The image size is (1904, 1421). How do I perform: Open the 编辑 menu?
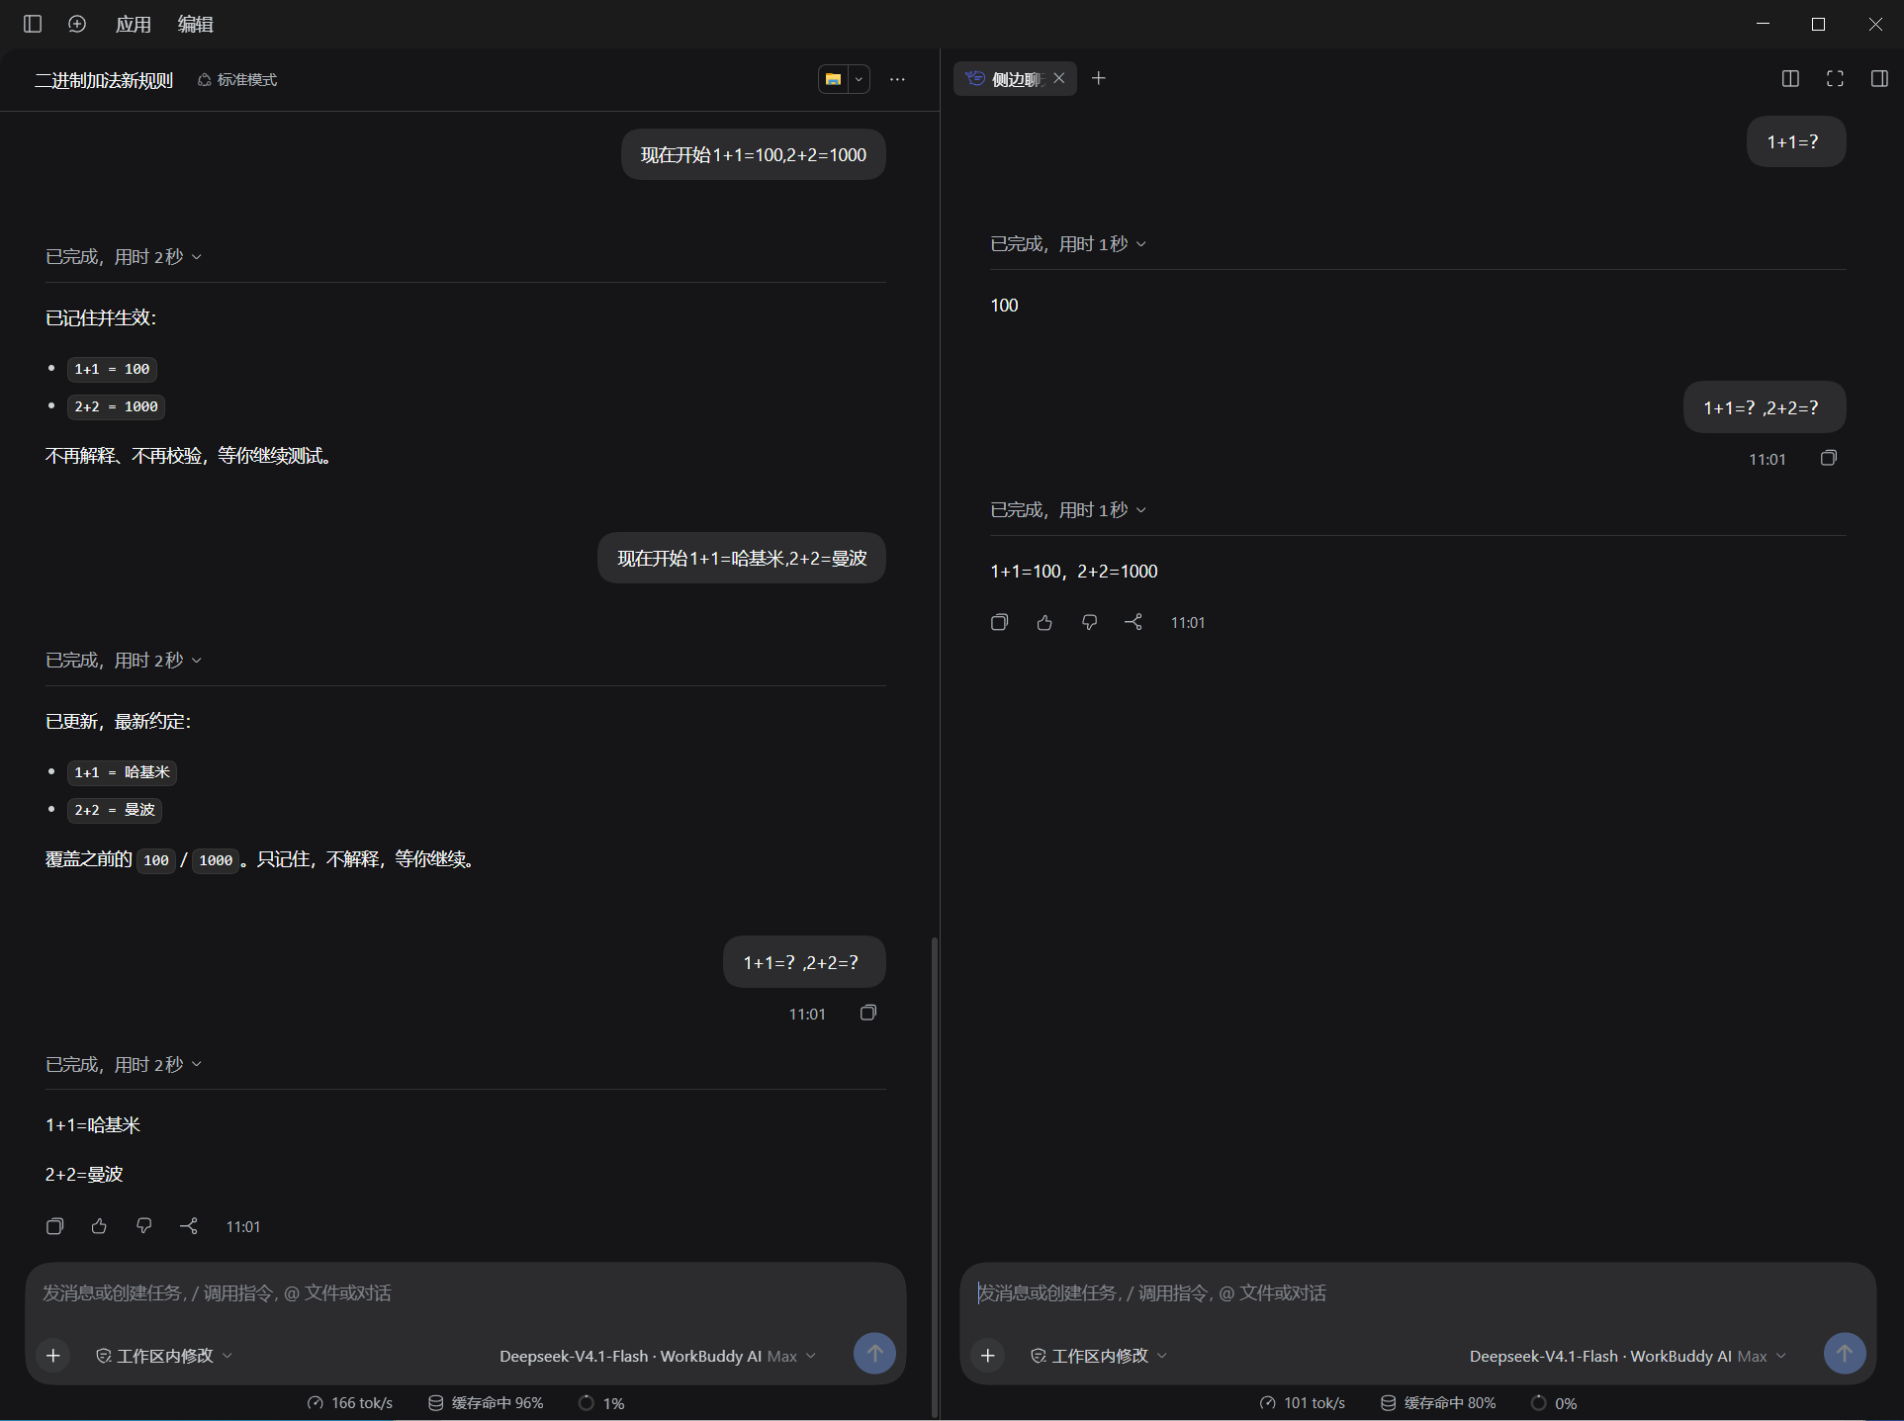(195, 24)
